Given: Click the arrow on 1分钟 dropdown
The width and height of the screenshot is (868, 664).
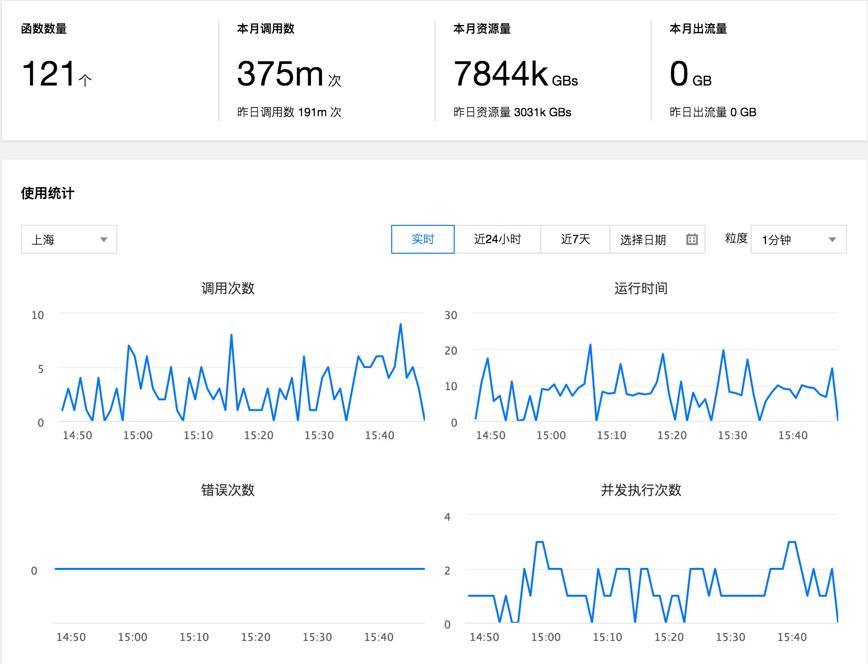Looking at the screenshot, I should [832, 240].
